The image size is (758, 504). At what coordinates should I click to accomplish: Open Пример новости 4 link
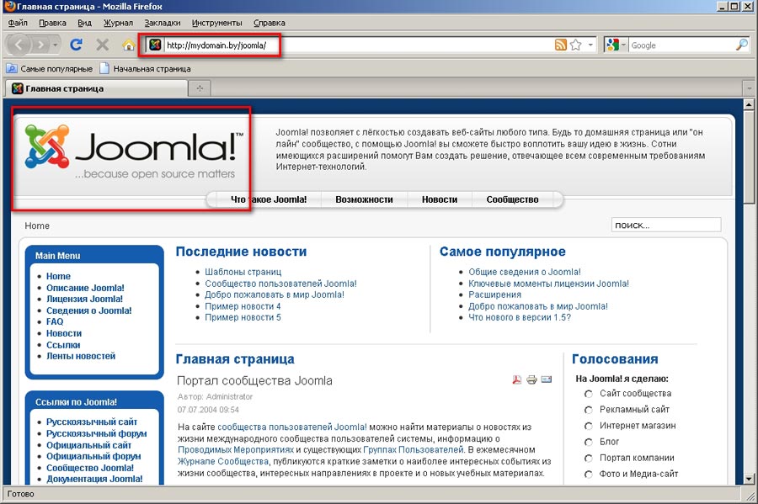(243, 306)
